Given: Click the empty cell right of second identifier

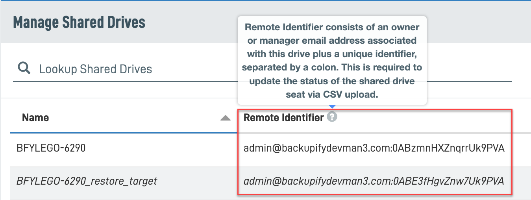Looking at the screenshot, I should 522,182.
